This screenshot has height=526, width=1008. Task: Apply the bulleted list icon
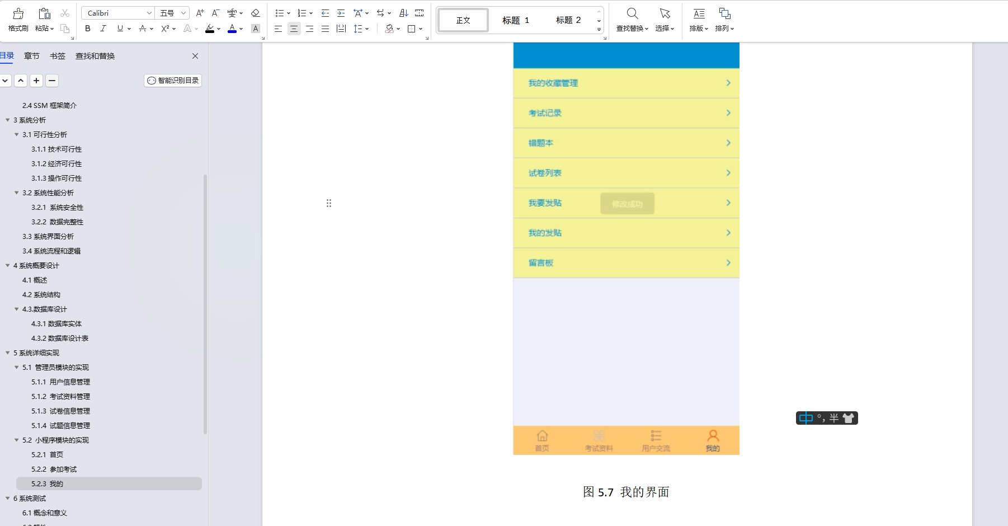pos(279,12)
